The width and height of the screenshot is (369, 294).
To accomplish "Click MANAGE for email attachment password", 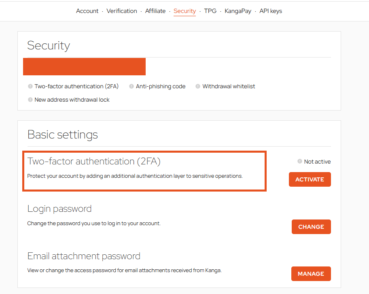I will pyautogui.click(x=311, y=274).
